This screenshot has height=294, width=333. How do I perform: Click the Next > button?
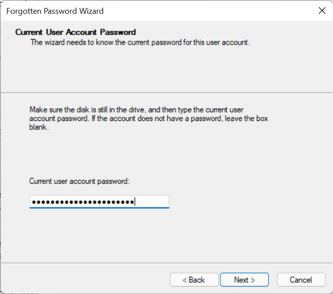(x=244, y=280)
